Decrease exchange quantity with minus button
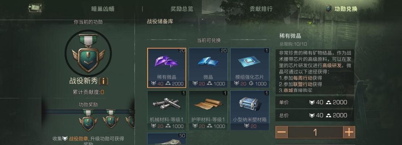The height and width of the screenshot is (145, 402). click(282, 132)
